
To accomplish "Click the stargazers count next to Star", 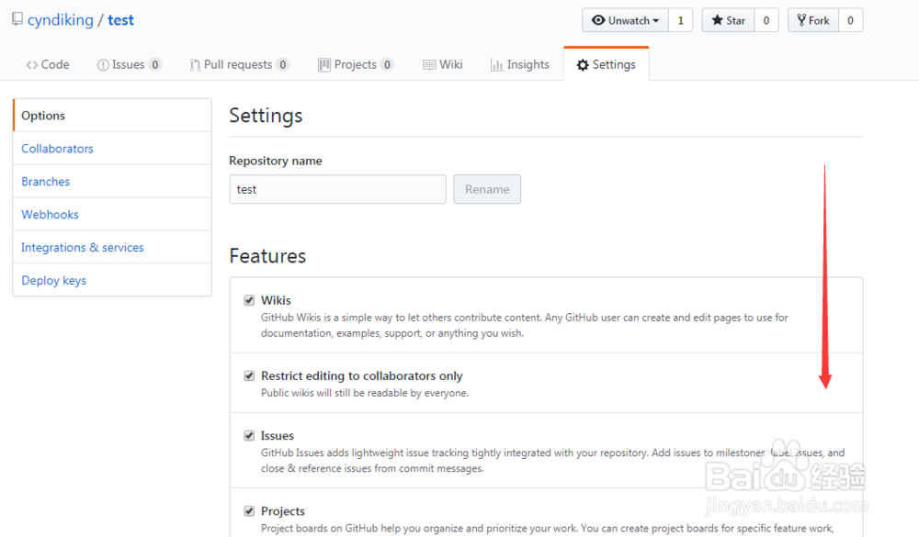I will pos(766,20).
